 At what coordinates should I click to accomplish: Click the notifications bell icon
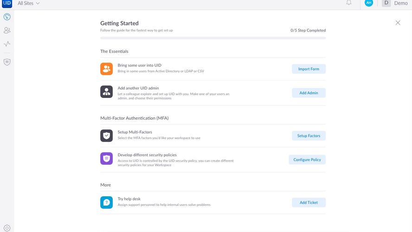349,3
